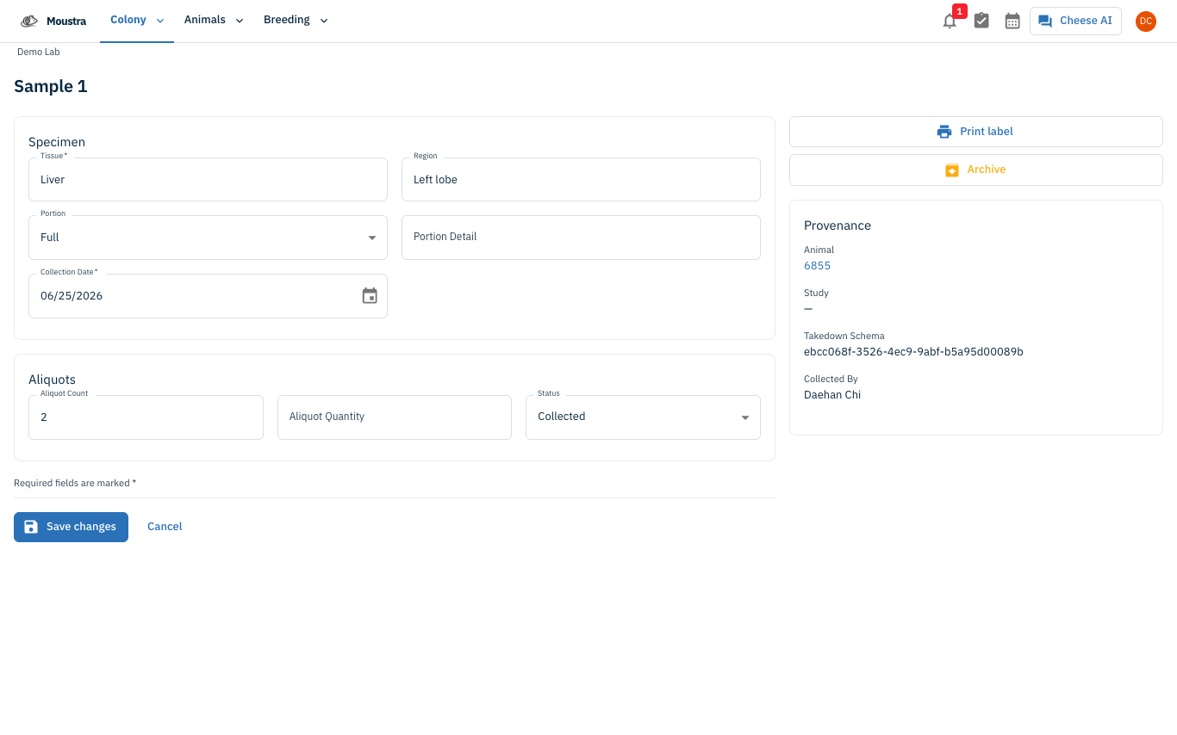Open the Status dropdown showing Collected
1177x735 pixels.
tap(643, 417)
